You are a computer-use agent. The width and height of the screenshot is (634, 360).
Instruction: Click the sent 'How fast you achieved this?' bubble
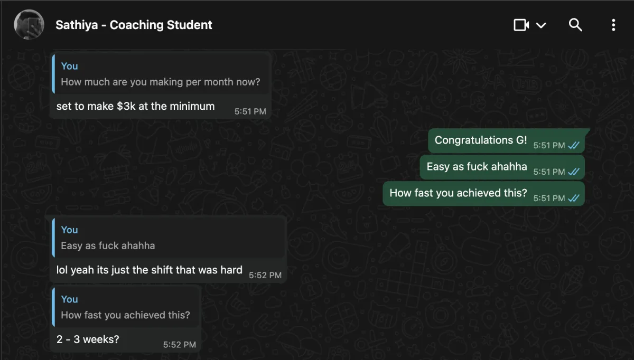coord(483,194)
